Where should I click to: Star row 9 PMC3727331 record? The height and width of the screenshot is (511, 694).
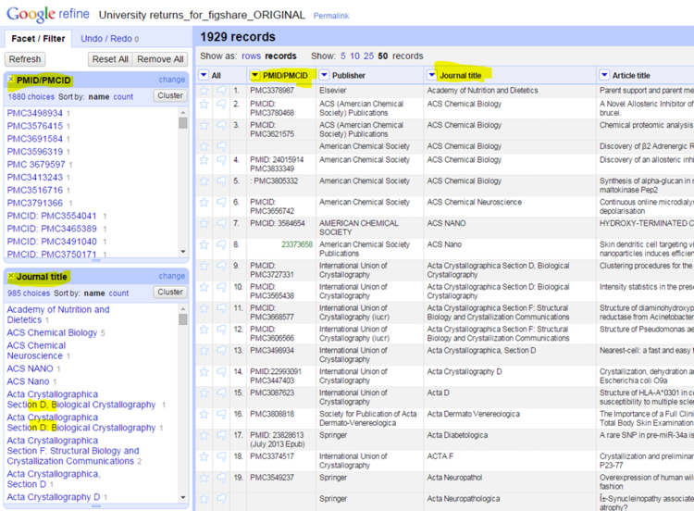pos(204,266)
